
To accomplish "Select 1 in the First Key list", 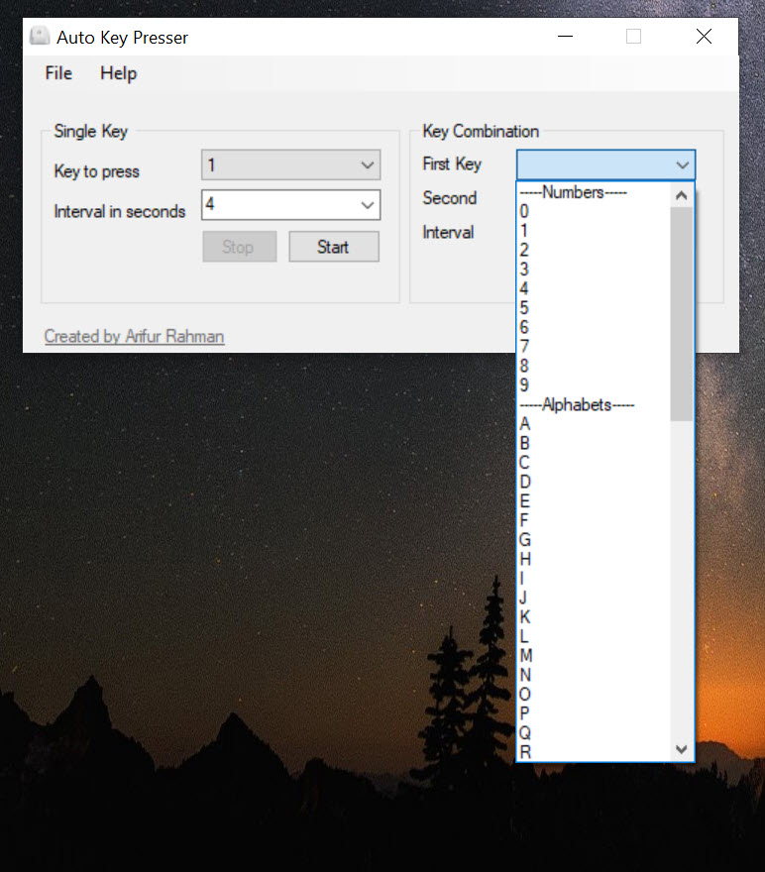I will 594,230.
